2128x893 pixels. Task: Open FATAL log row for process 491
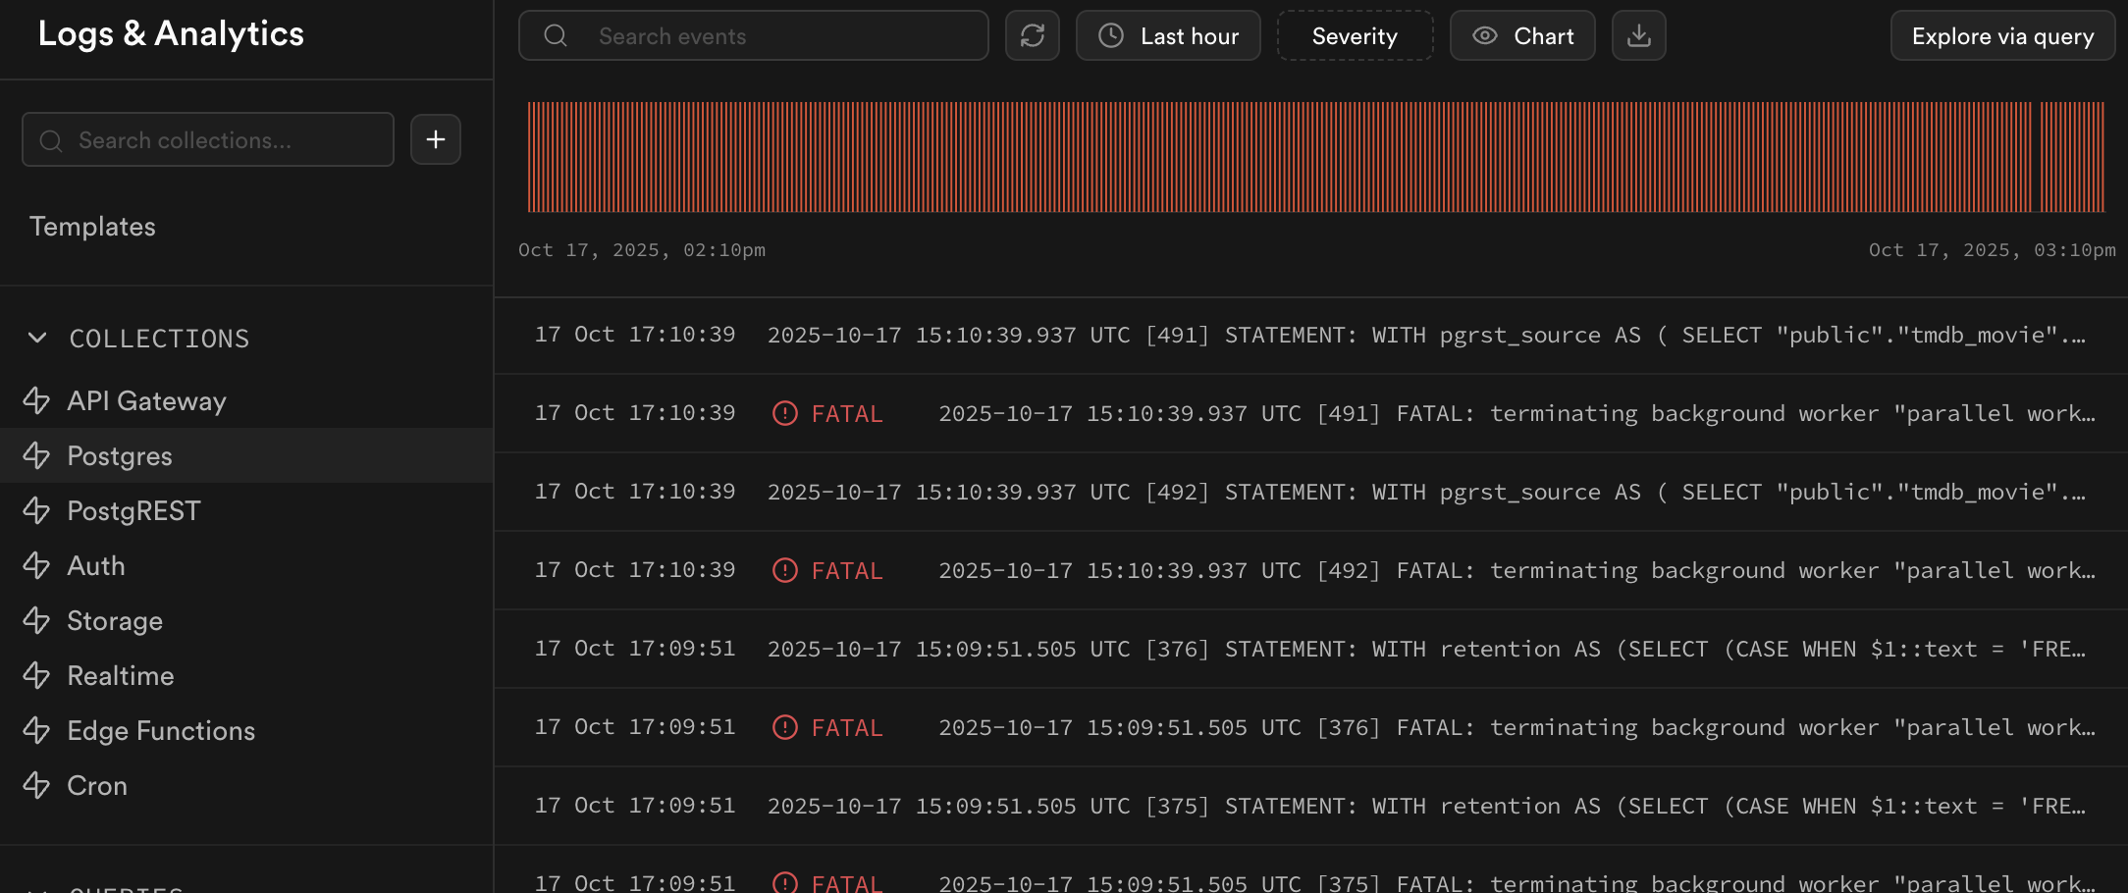[1311, 413]
